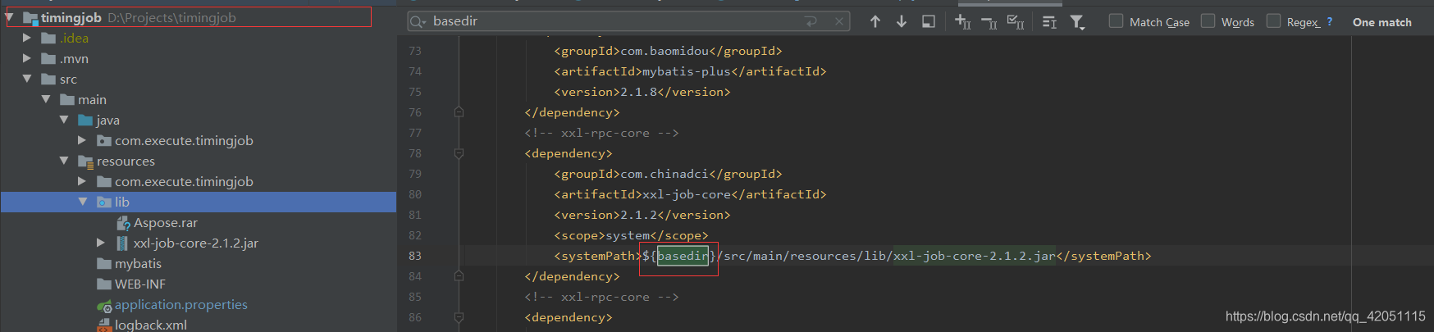Click the lib folder icon
The image size is (1434, 332).
(x=104, y=202)
